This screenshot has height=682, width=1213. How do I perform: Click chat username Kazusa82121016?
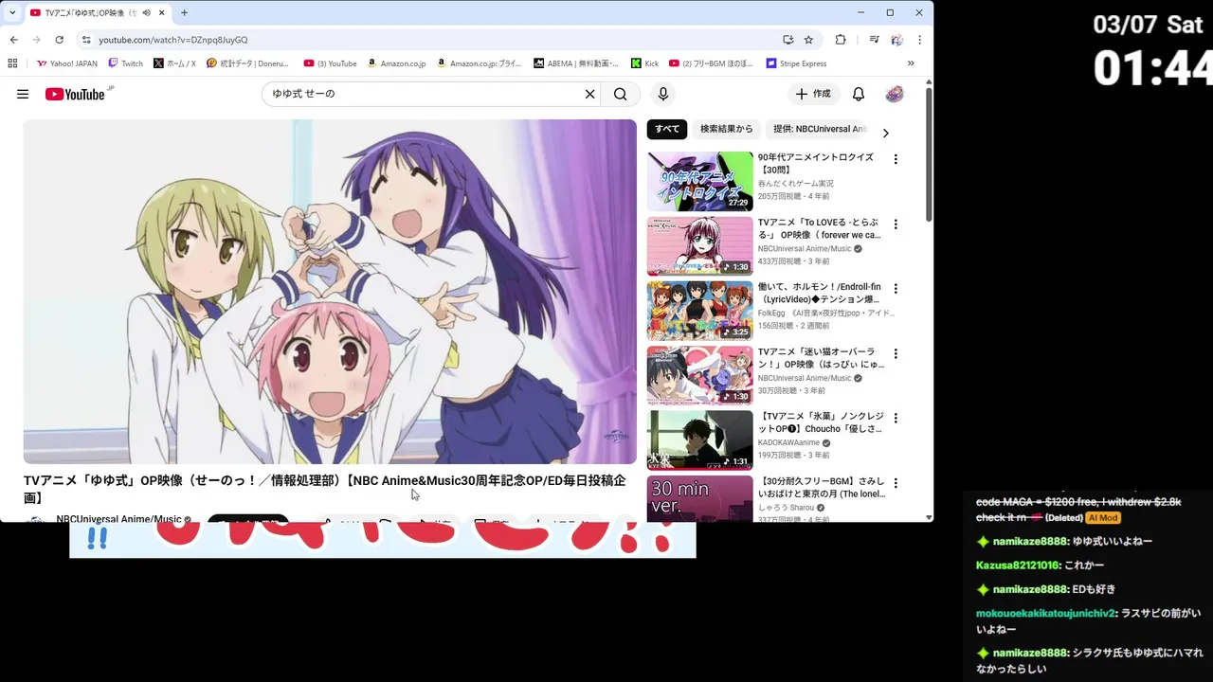[1018, 565]
